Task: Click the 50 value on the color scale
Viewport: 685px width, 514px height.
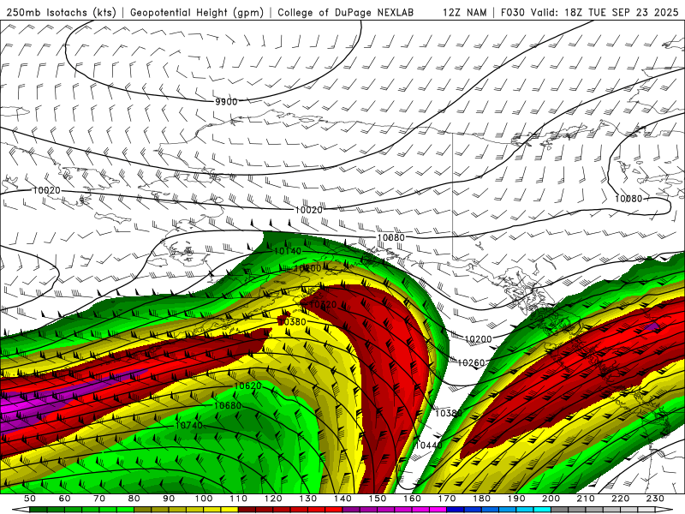Action: pos(30,499)
